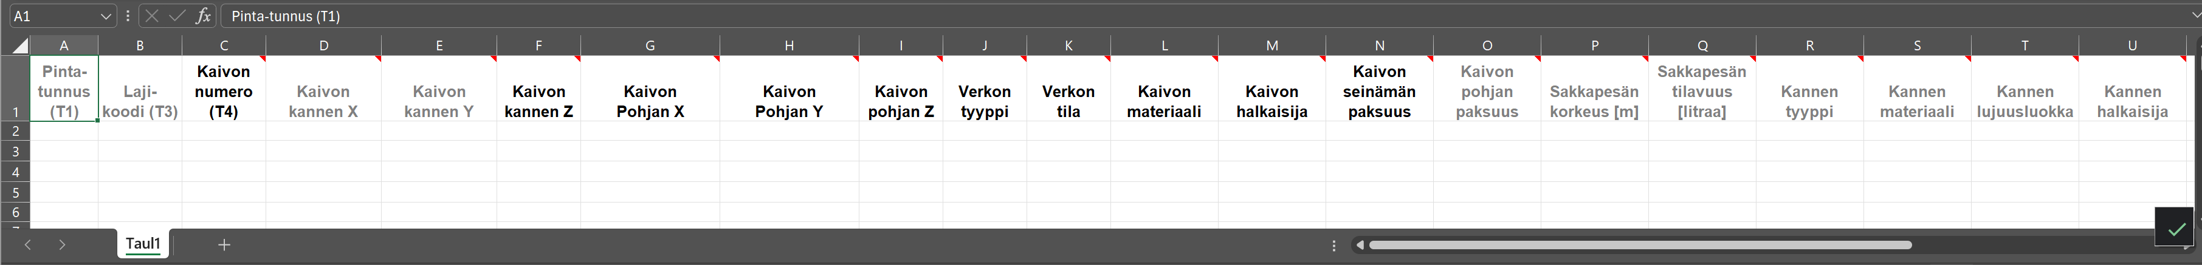Screen dimensions: 2202x265
Task: Click the horizontal scrollbar left arrow
Action: click(1359, 246)
